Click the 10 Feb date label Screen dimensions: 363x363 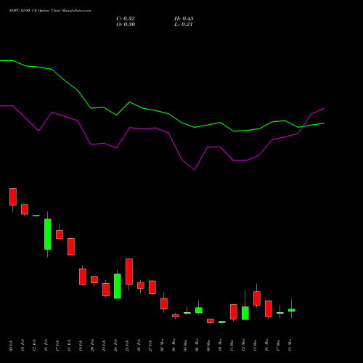click(x=23, y=346)
